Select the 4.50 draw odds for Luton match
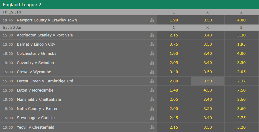 tap(208, 90)
